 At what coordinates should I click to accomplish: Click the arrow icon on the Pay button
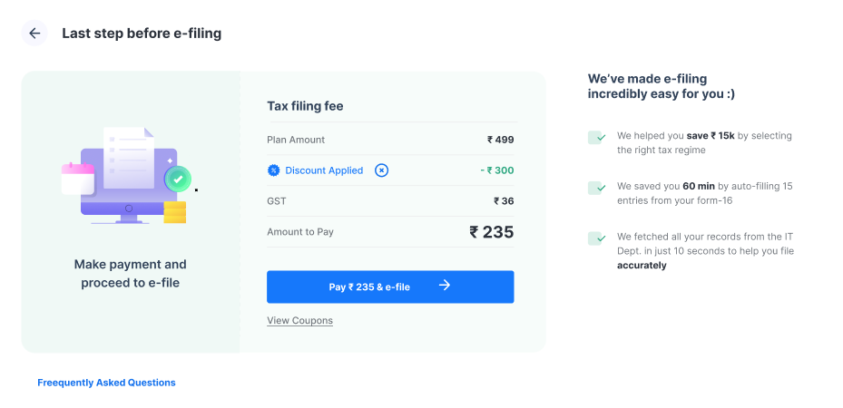click(444, 285)
